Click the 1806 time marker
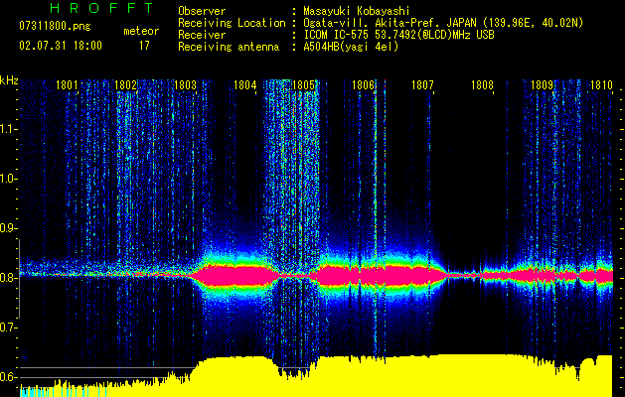The image size is (625, 397). coord(364,85)
